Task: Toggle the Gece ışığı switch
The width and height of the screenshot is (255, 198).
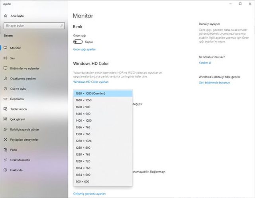Action: click(x=78, y=42)
